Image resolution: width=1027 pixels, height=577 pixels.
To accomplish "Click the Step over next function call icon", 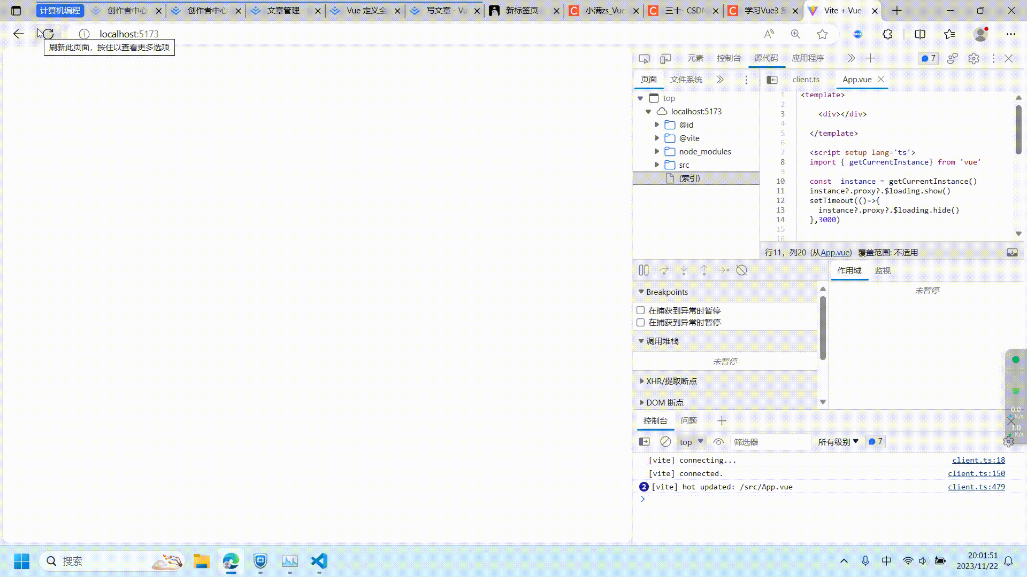I will click(x=664, y=270).
